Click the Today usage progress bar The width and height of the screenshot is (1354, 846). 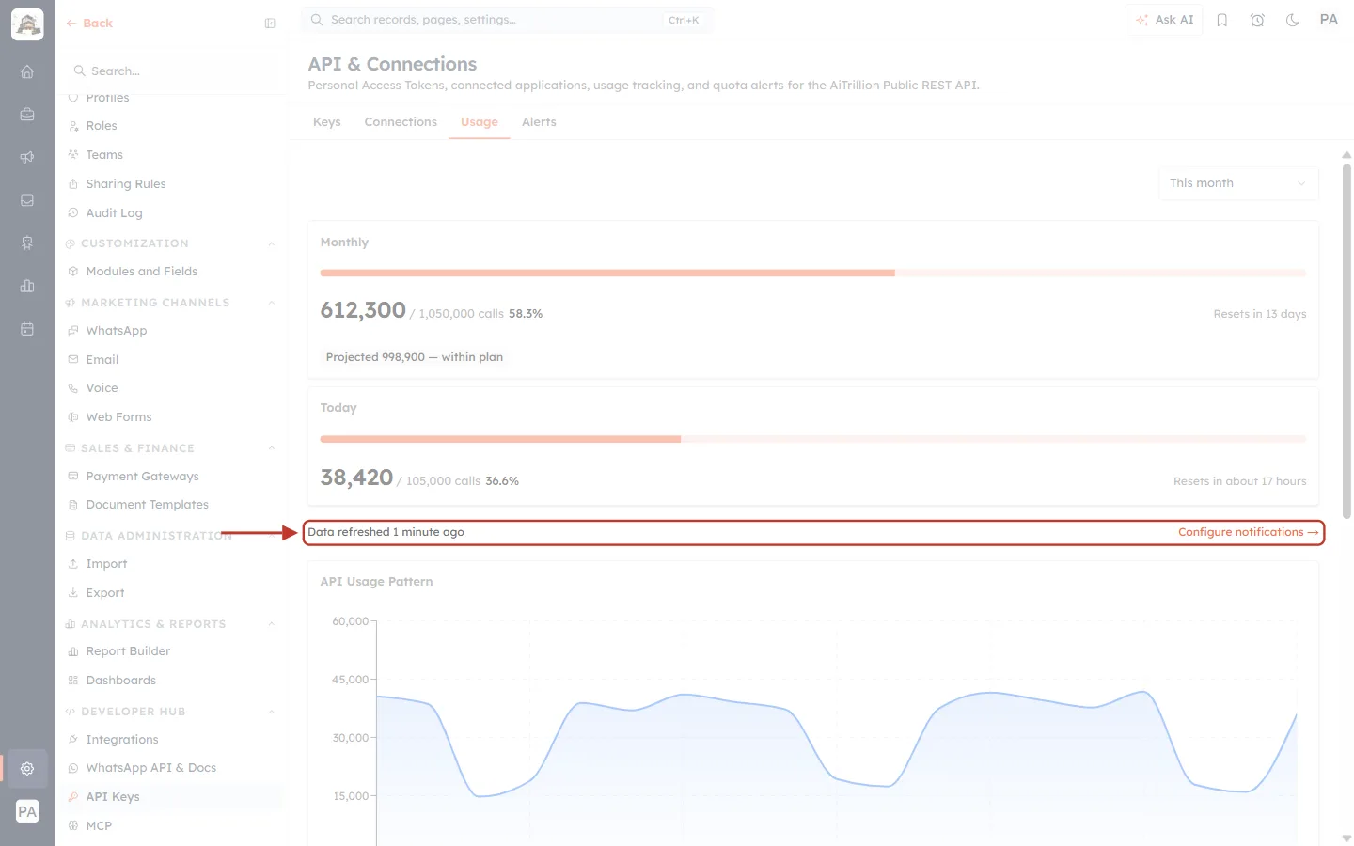coord(813,439)
